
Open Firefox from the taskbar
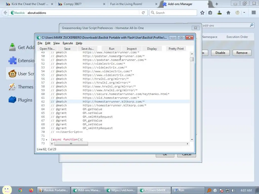click(31, 190)
